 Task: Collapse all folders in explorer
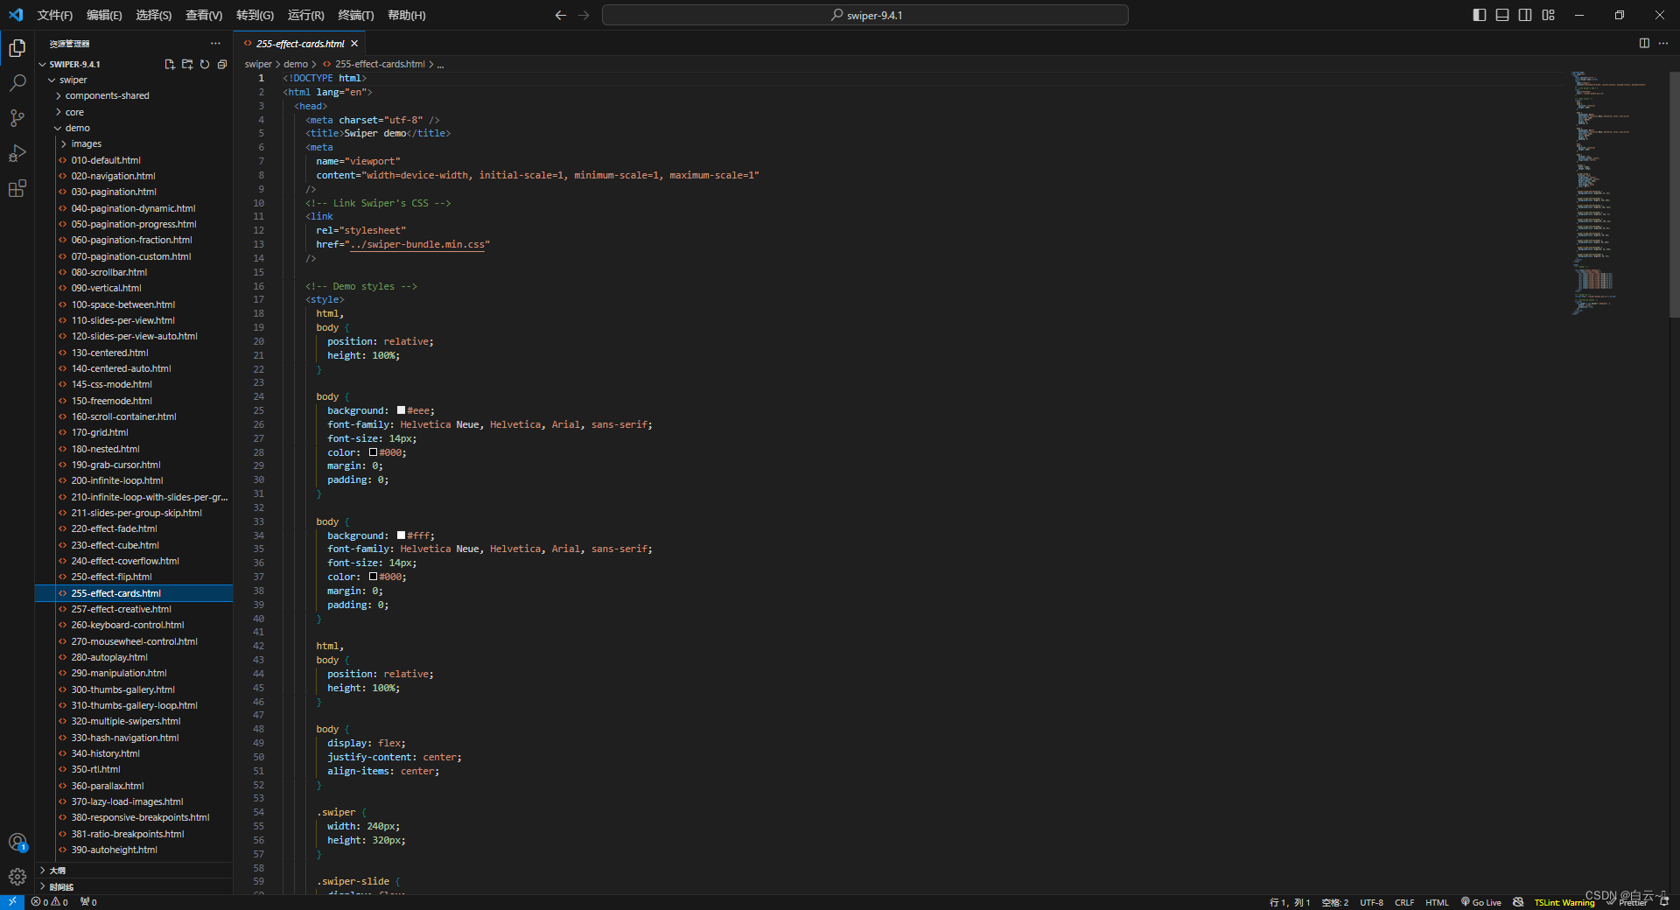pyautogui.click(x=222, y=64)
